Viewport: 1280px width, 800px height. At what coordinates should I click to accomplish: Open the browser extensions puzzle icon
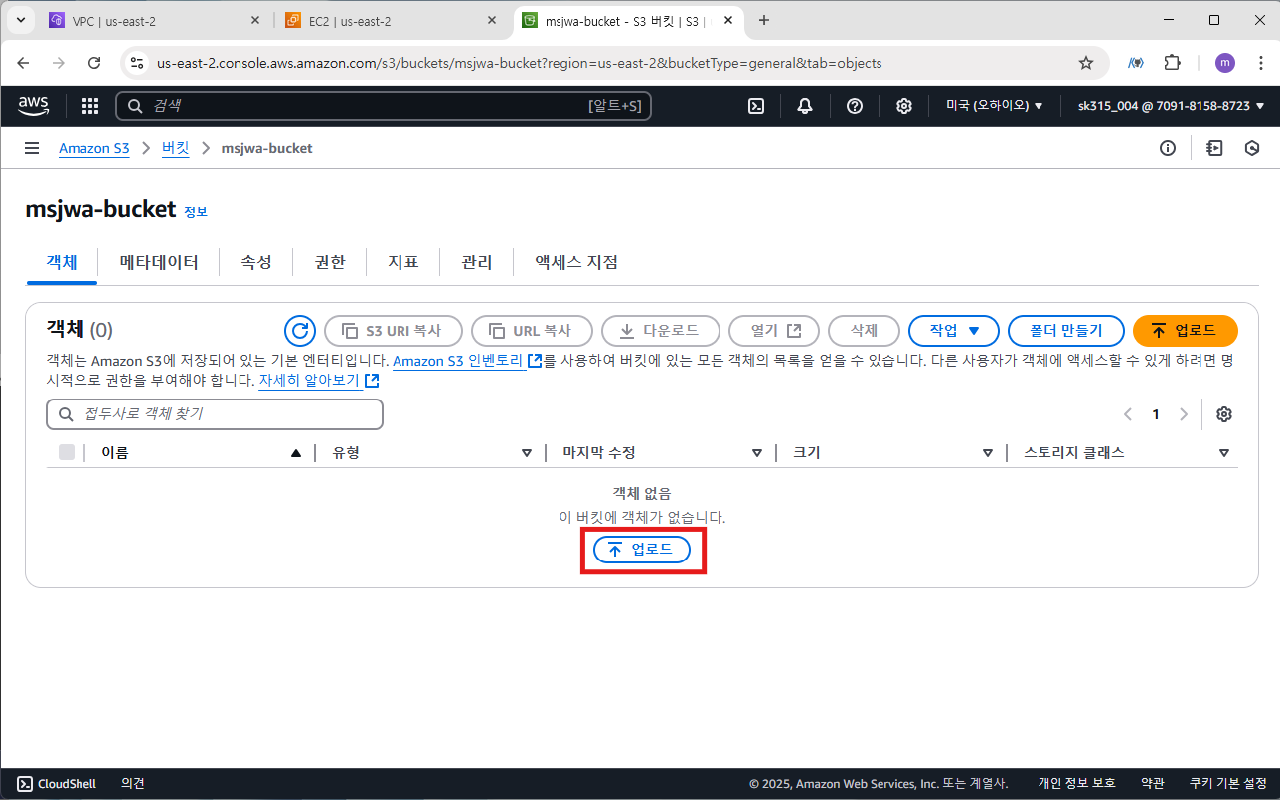click(x=1172, y=63)
